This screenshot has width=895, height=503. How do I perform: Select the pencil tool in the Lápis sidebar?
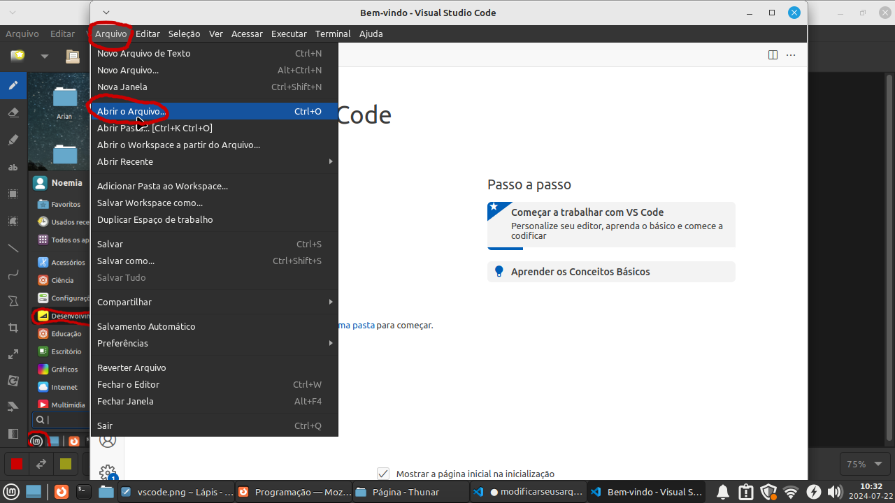click(13, 85)
